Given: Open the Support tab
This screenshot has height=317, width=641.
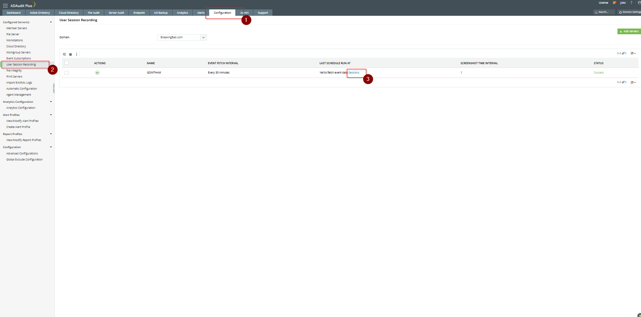Looking at the screenshot, I should pos(263,13).
